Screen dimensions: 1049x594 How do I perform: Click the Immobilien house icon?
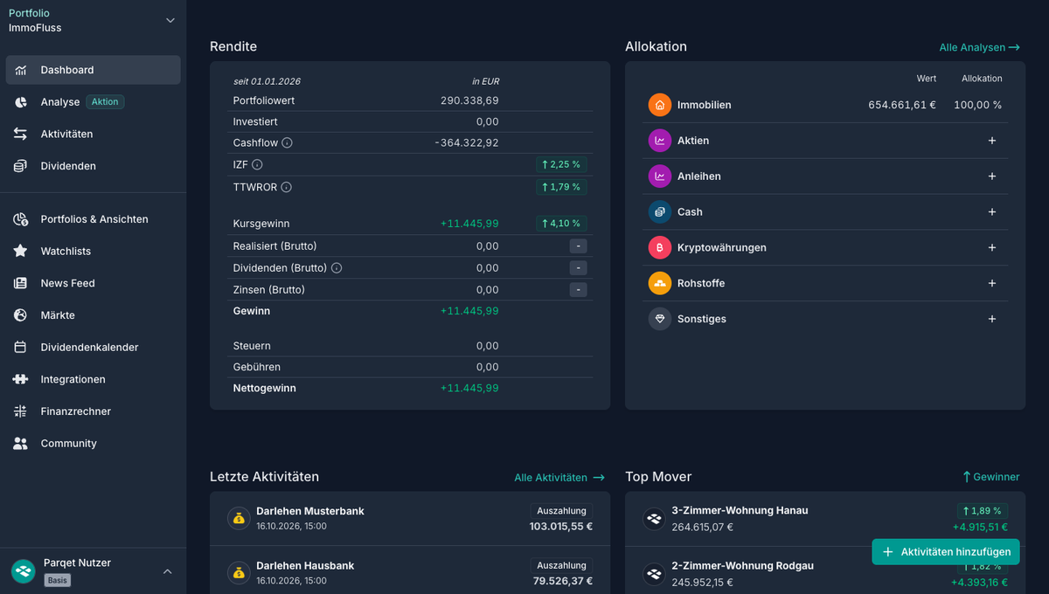click(659, 105)
